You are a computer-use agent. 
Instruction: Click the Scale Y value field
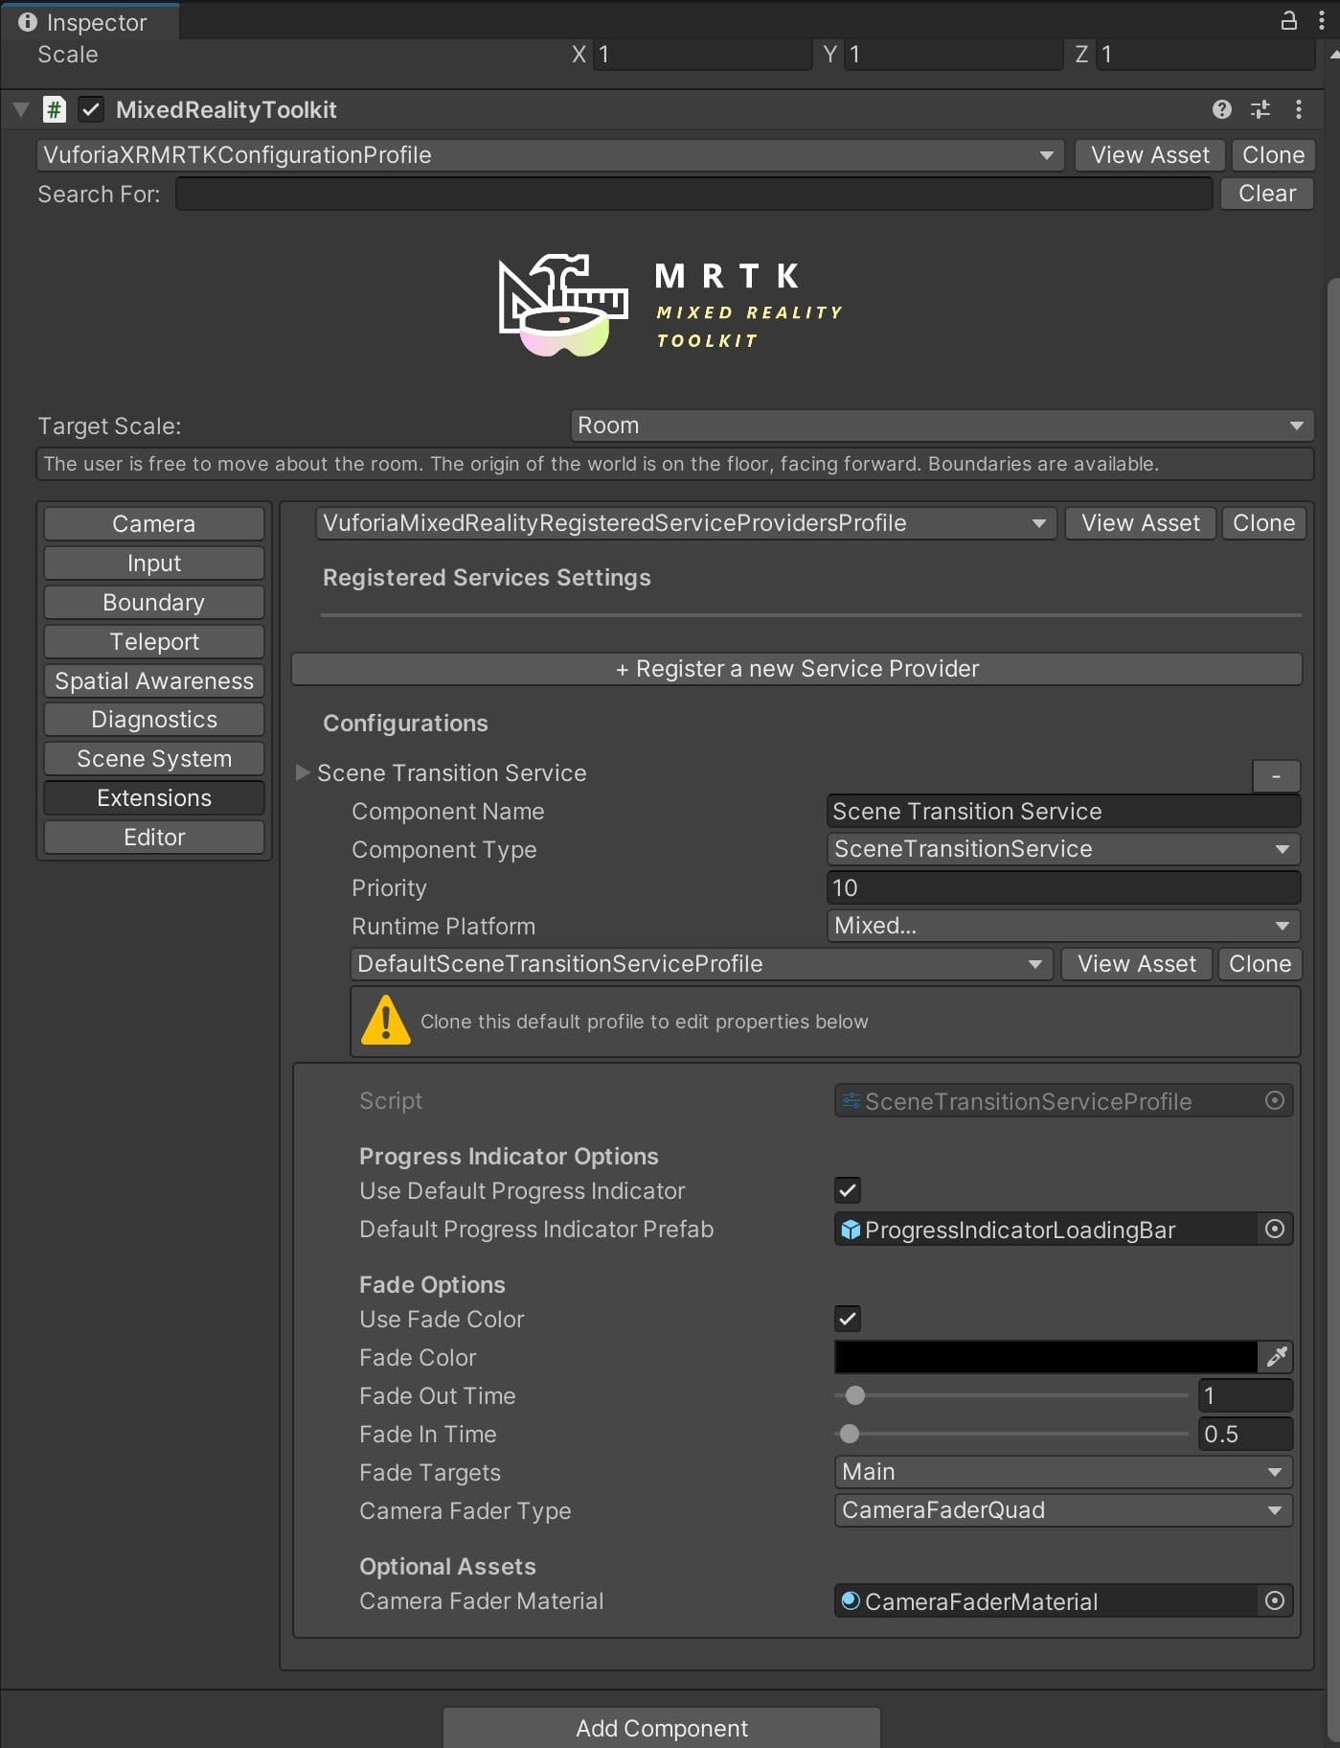pos(953,55)
